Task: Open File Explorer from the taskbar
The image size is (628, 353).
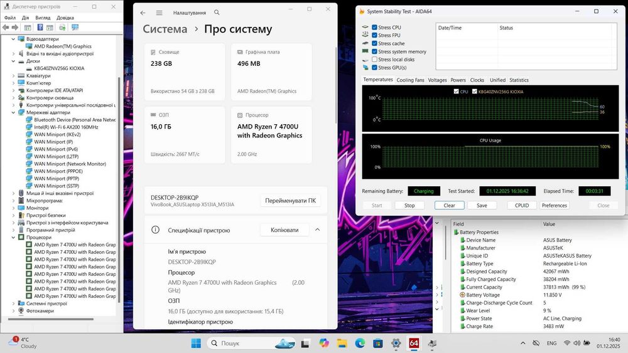Action: pyautogui.click(x=342, y=343)
